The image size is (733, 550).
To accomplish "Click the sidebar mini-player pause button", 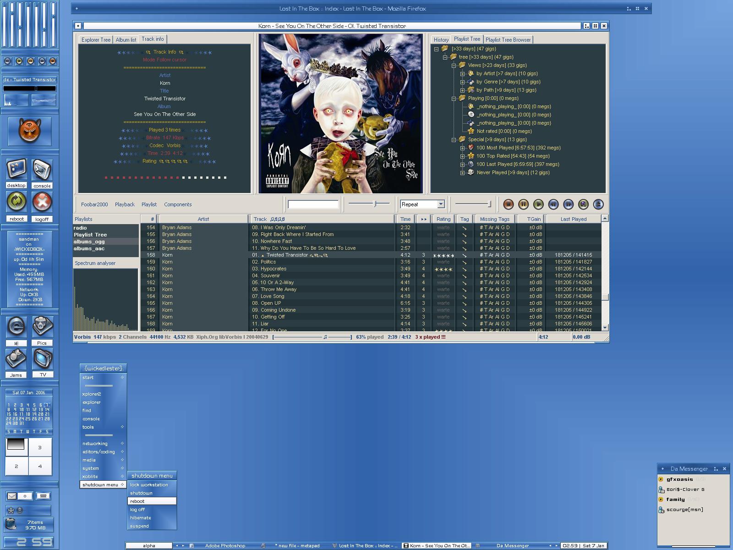I will 30,61.
